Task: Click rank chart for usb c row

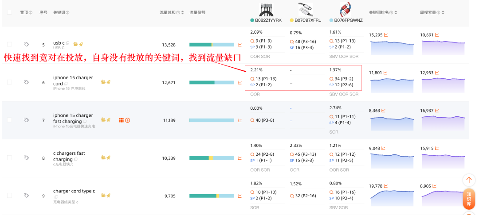Action: pyautogui.click(x=392, y=47)
